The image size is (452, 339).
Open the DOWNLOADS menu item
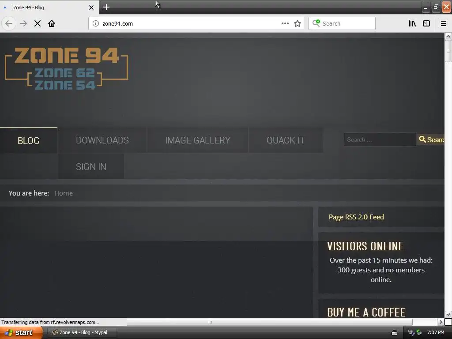point(102,140)
